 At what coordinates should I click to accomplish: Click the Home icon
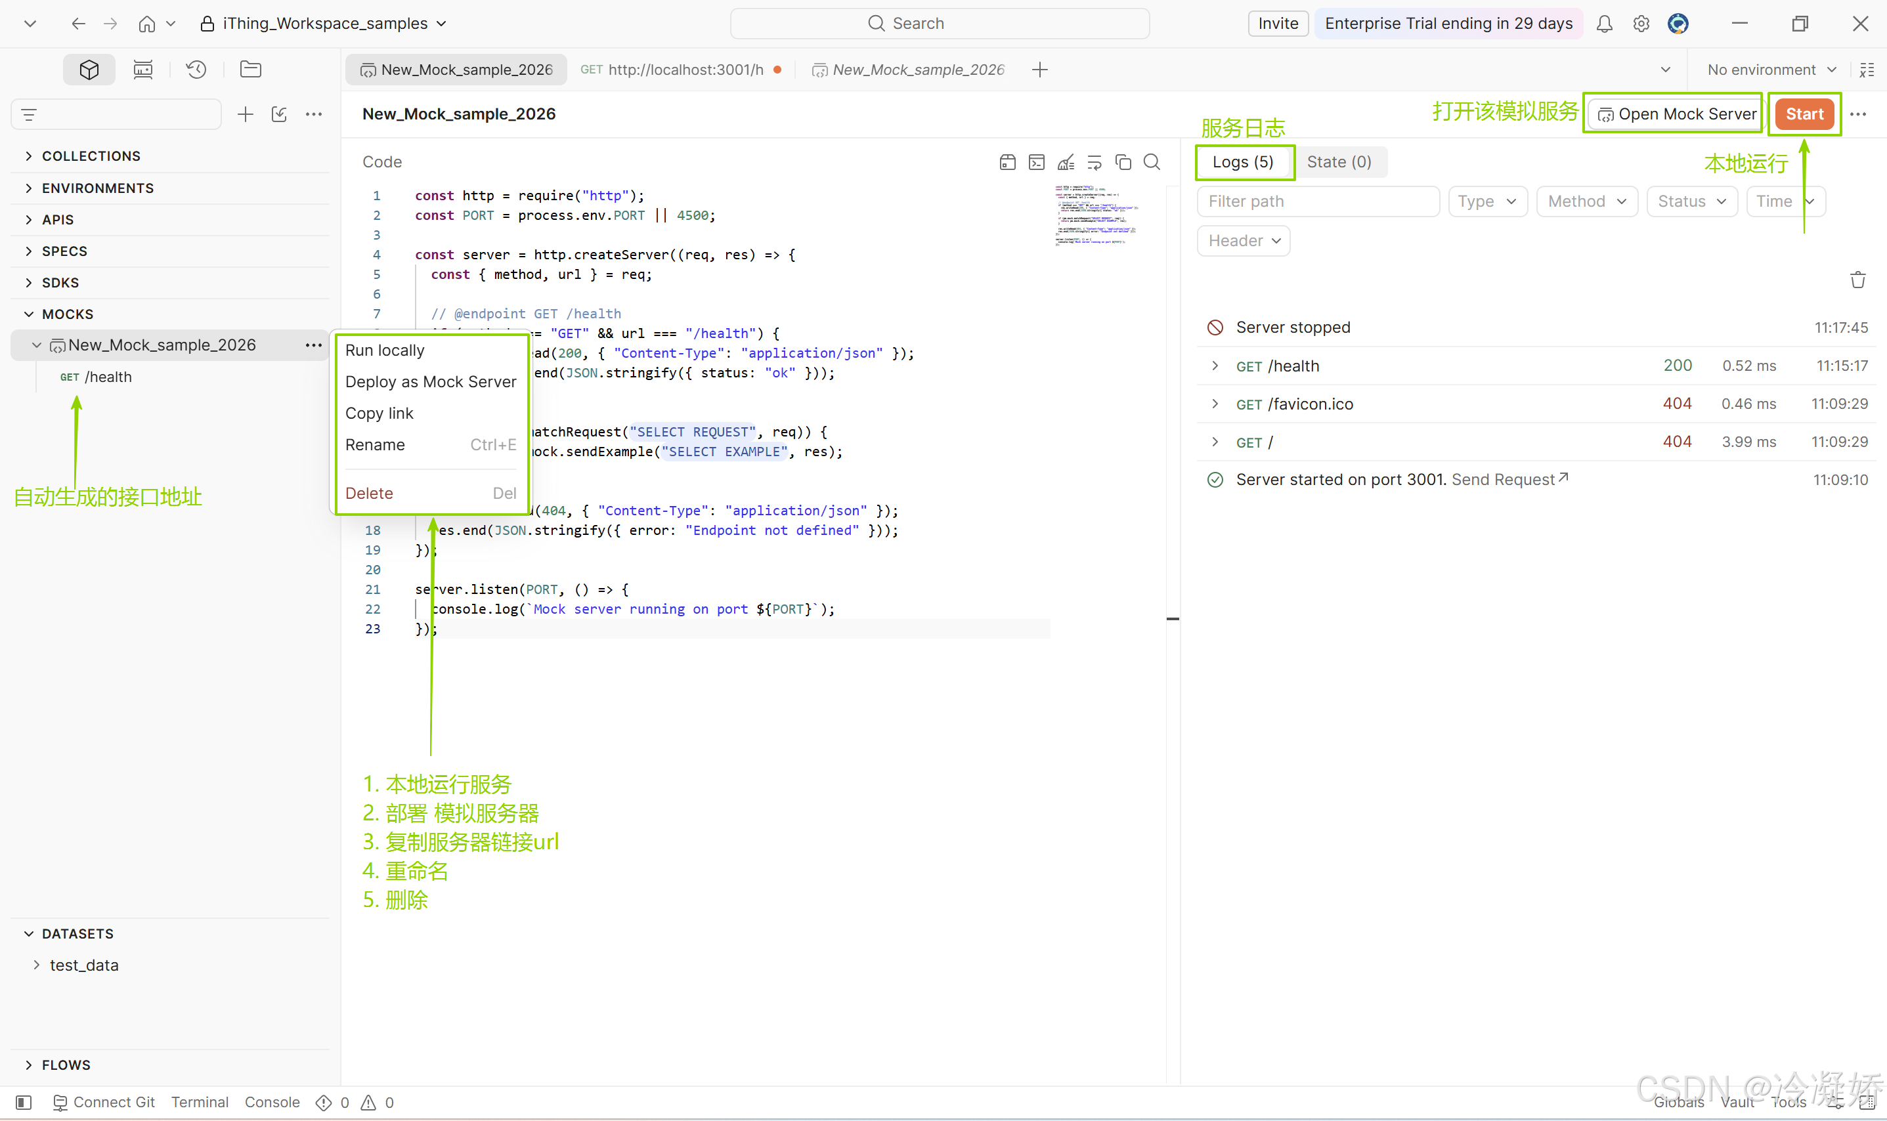[146, 24]
